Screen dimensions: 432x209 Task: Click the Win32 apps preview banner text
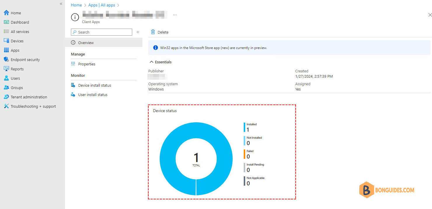click(213, 48)
